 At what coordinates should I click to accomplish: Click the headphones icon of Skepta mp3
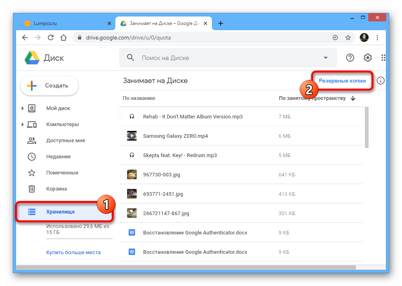(132, 155)
